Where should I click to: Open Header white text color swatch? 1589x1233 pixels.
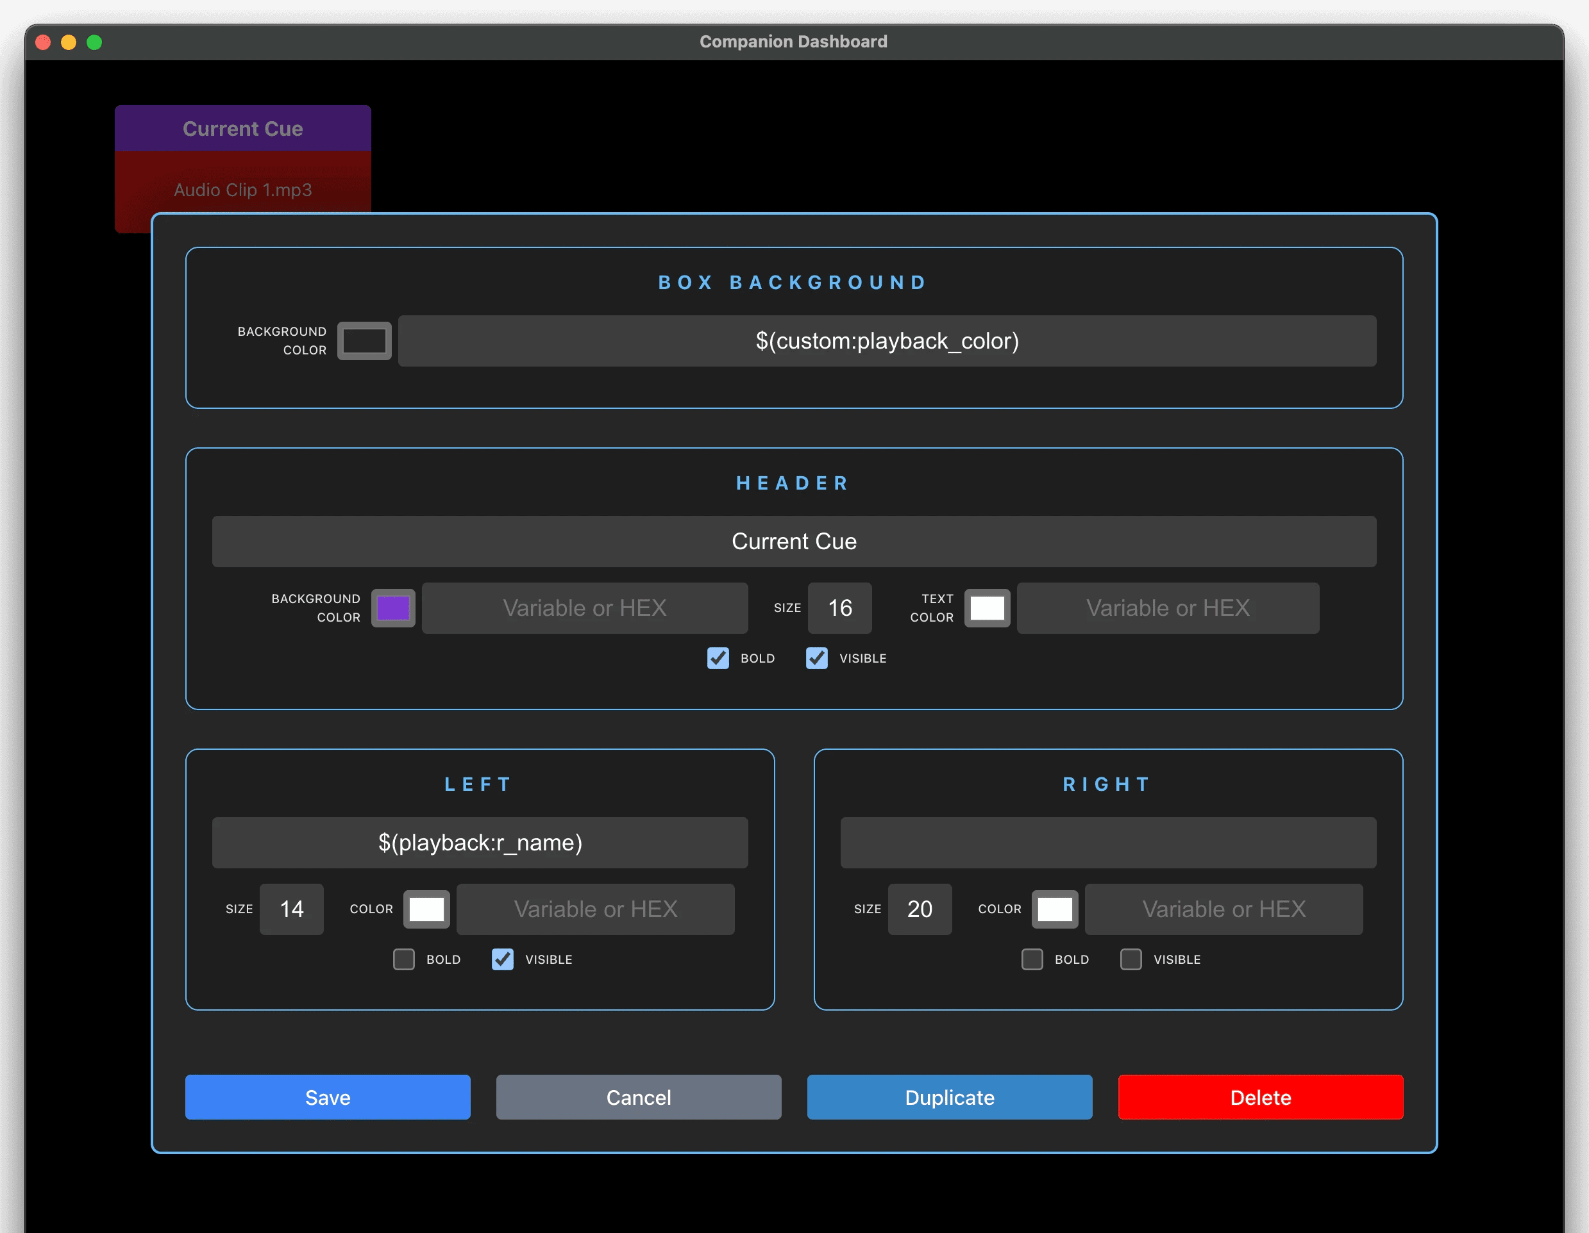pos(987,608)
